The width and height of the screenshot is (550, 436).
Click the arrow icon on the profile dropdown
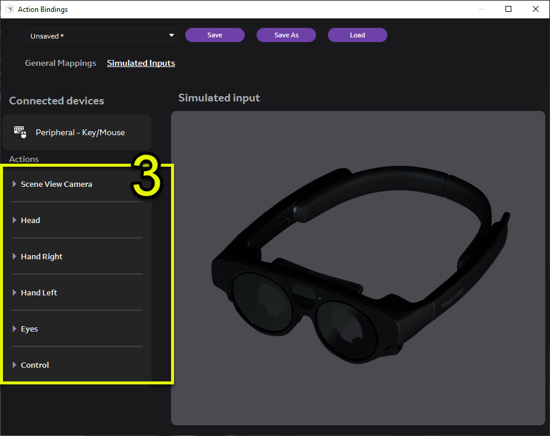click(172, 35)
